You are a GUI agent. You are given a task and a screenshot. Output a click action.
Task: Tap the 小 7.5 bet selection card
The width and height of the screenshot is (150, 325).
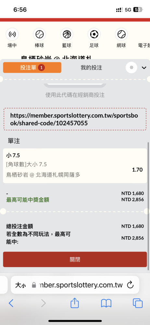pyautogui.click(x=75, y=166)
